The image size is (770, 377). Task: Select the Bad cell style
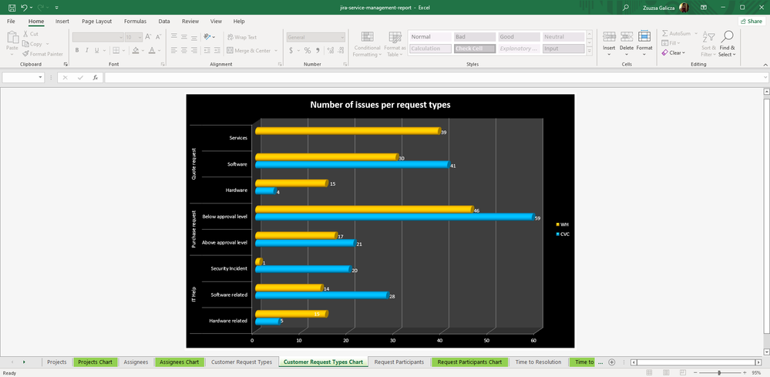click(474, 37)
